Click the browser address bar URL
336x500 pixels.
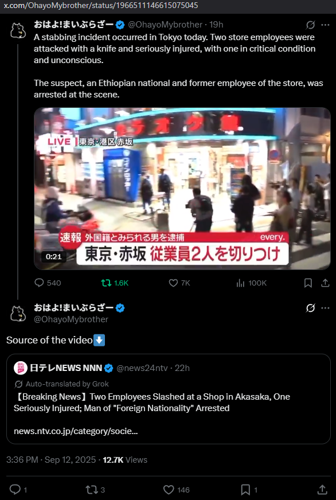point(101,5)
